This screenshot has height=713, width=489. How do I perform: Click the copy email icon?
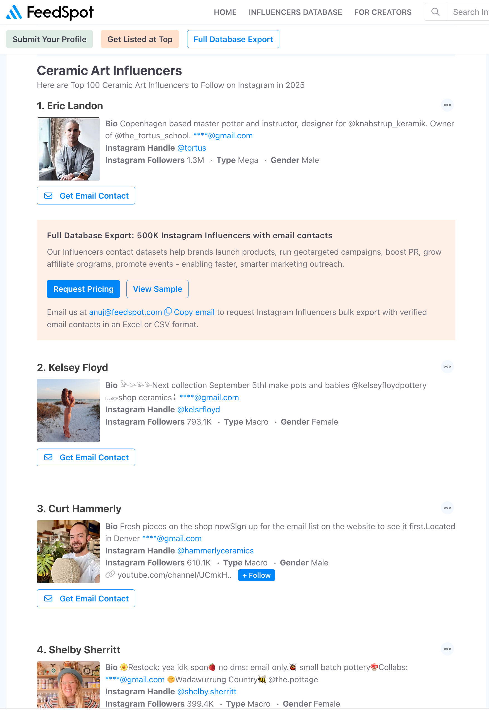point(168,312)
